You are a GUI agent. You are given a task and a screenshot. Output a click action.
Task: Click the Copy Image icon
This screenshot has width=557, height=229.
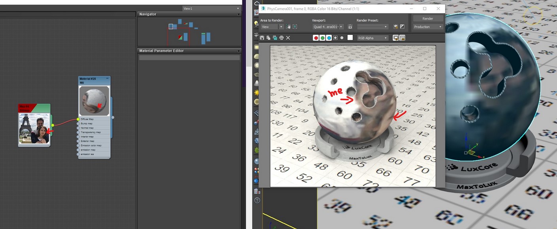point(268,38)
